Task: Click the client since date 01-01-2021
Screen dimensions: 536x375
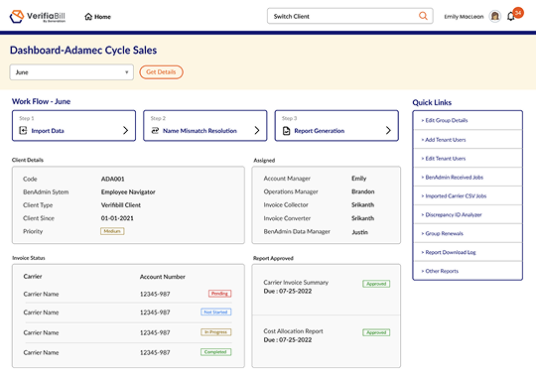Action: (x=117, y=218)
